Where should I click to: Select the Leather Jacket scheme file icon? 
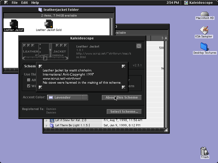[14, 24]
